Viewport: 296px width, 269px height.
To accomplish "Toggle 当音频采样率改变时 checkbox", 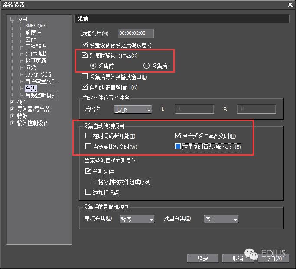I will (178, 136).
